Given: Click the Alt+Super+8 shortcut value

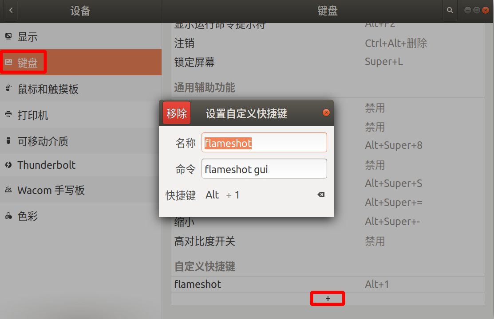Looking at the screenshot, I should pyautogui.click(x=394, y=145).
